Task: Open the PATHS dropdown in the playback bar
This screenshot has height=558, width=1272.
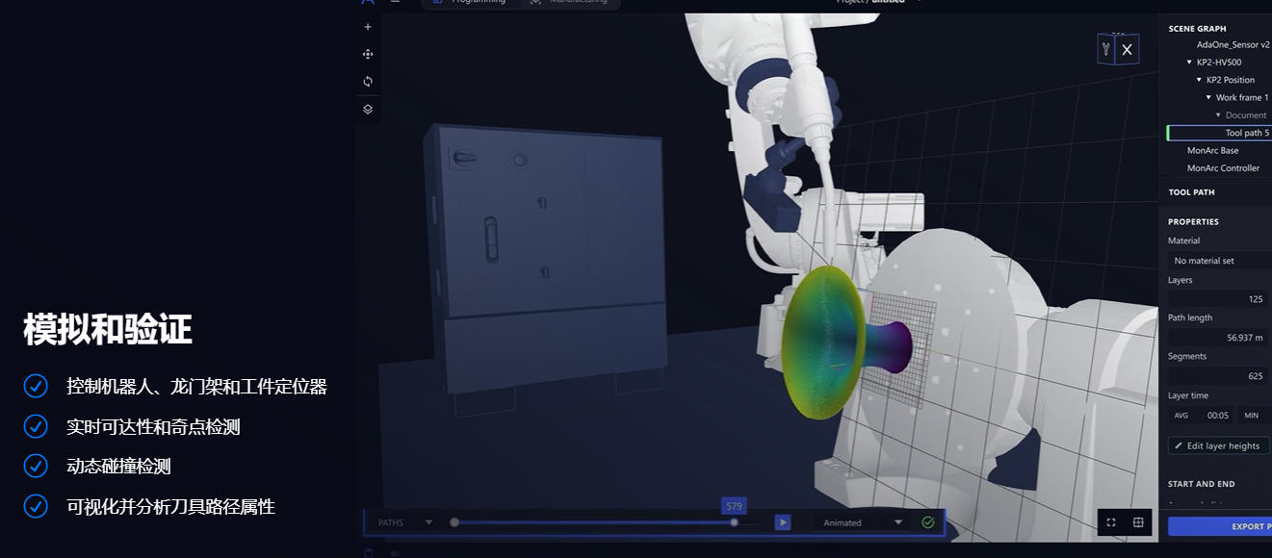Action: click(428, 521)
